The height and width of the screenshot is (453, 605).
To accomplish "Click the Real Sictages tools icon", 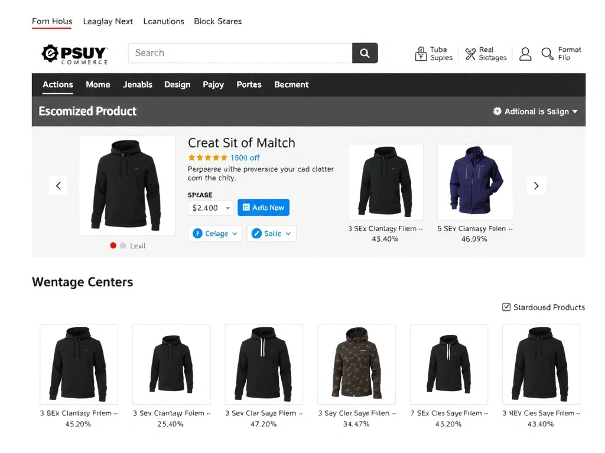I will 470,54.
